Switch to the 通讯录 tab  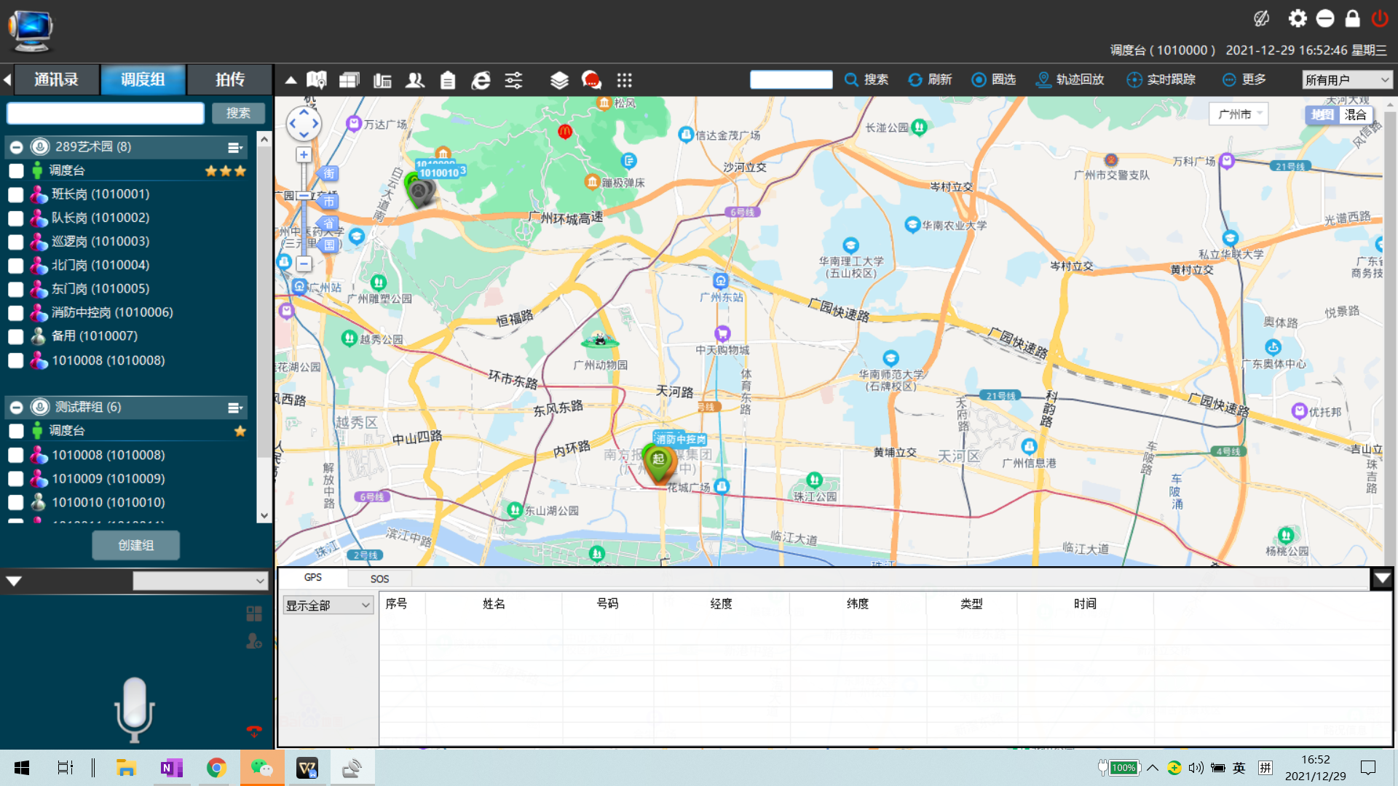pos(56,79)
